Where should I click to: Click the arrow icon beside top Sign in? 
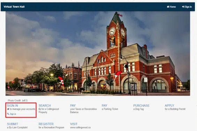click(183, 7)
